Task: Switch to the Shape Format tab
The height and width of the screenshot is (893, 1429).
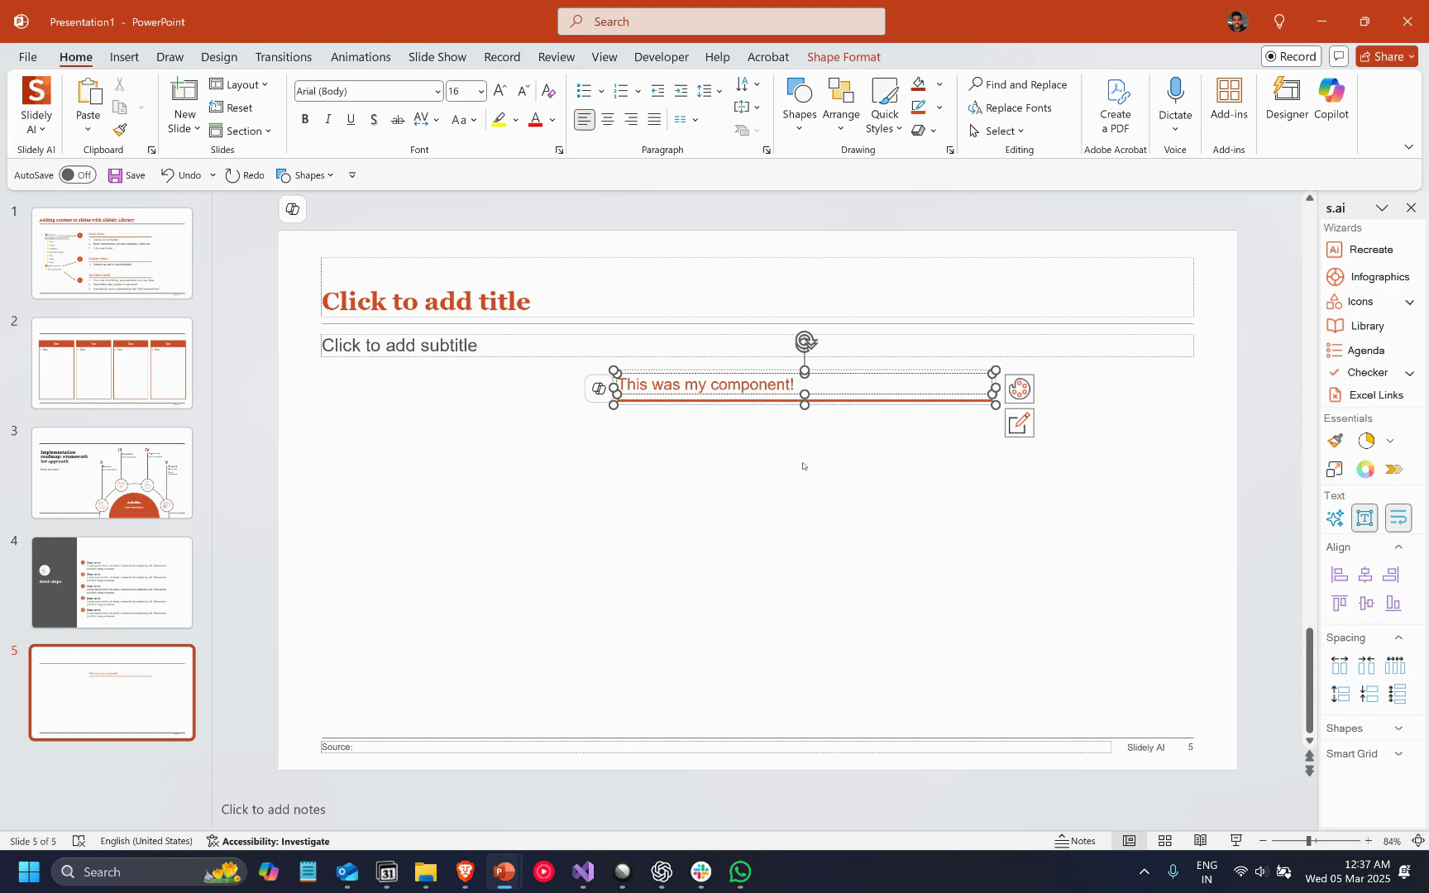Action: (x=843, y=57)
